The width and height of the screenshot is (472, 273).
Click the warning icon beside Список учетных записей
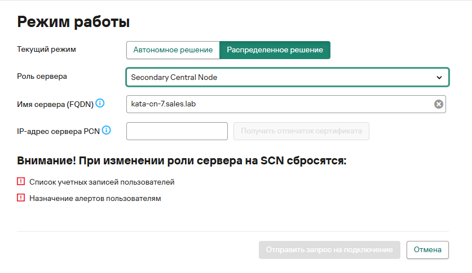(21, 182)
